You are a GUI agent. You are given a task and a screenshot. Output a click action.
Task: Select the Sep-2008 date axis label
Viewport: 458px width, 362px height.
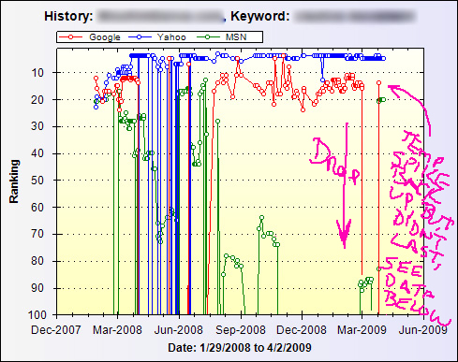(241, 330)
